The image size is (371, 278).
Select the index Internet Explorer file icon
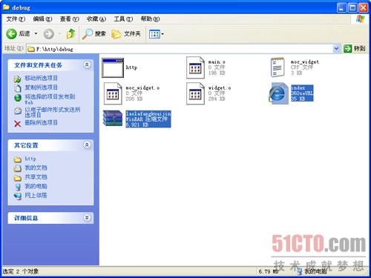pyautogui.click(x=278, y=93)
